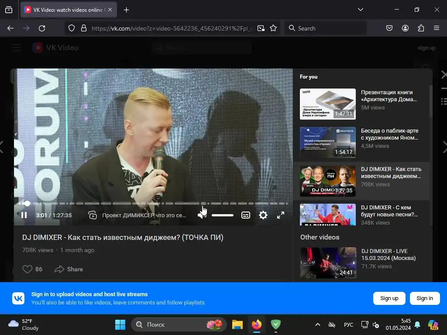Open the shield tracking protection icon

point(72,28)
